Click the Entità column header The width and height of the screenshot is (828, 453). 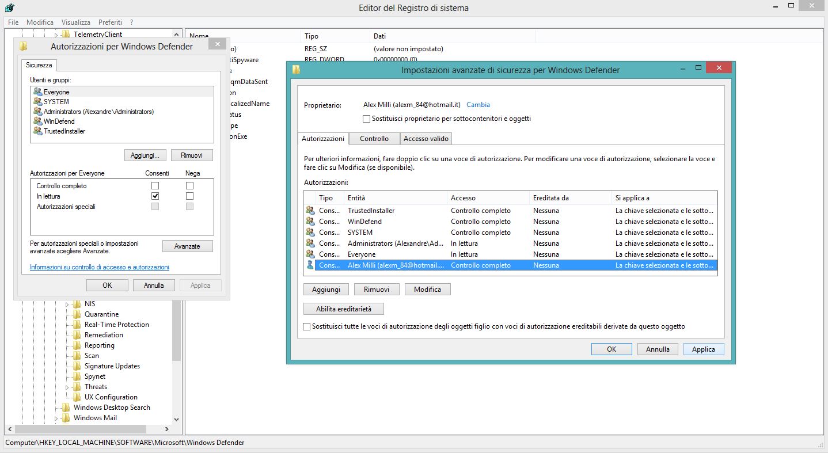click(x=396, y=198)
